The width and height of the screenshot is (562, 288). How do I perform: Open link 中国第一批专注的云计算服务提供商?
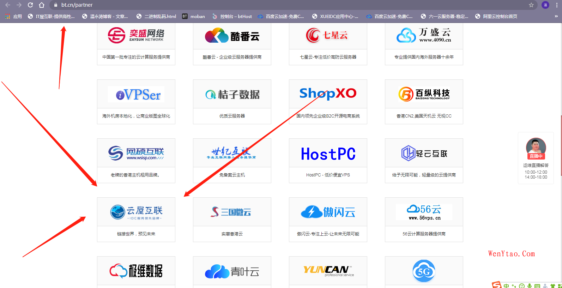136,57
